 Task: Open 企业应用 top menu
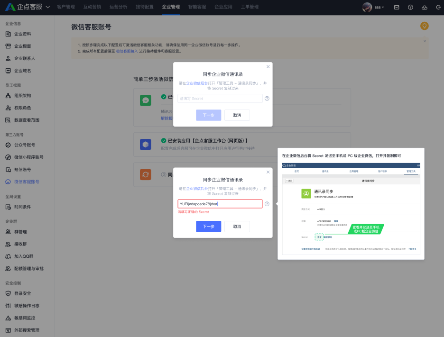tap(223, 7)
